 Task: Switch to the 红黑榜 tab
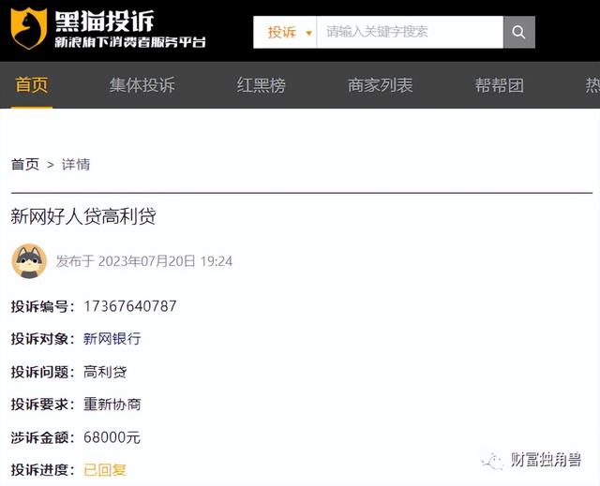[261, 85]
